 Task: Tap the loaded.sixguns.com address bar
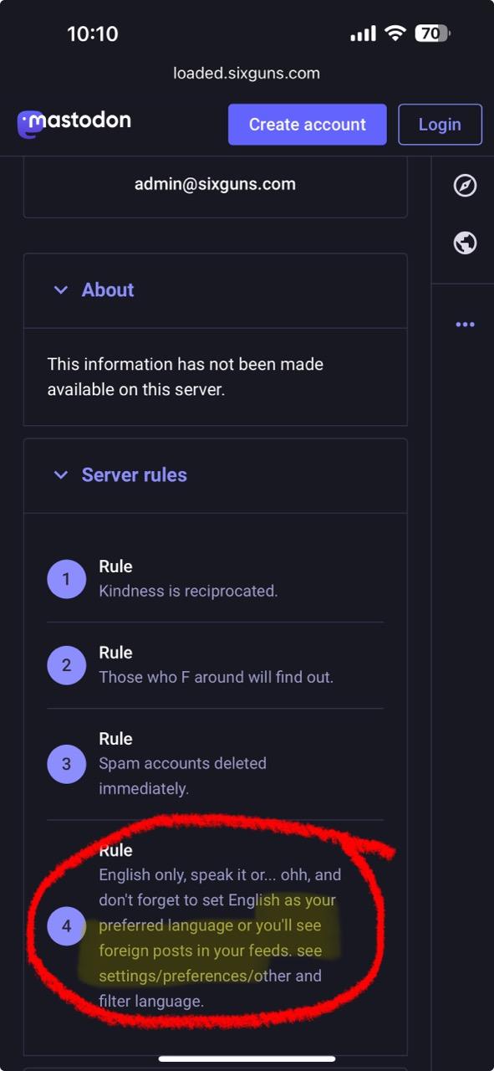(x=247, y=73)
